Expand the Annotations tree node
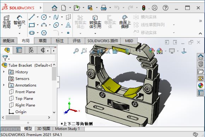Screen dimensions: 205x137 pos(4,85)
